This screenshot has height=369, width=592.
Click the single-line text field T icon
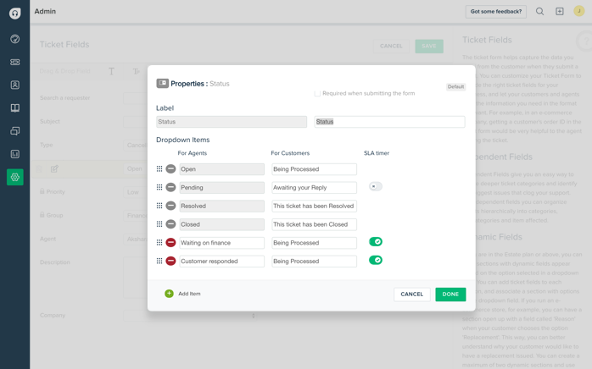(111, 71)
